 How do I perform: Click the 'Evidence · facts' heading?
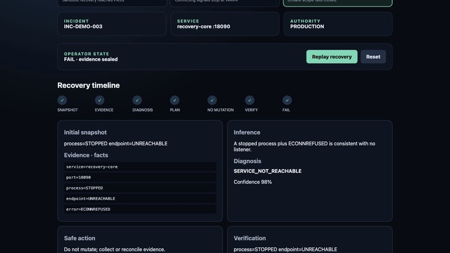click(86, 155)
